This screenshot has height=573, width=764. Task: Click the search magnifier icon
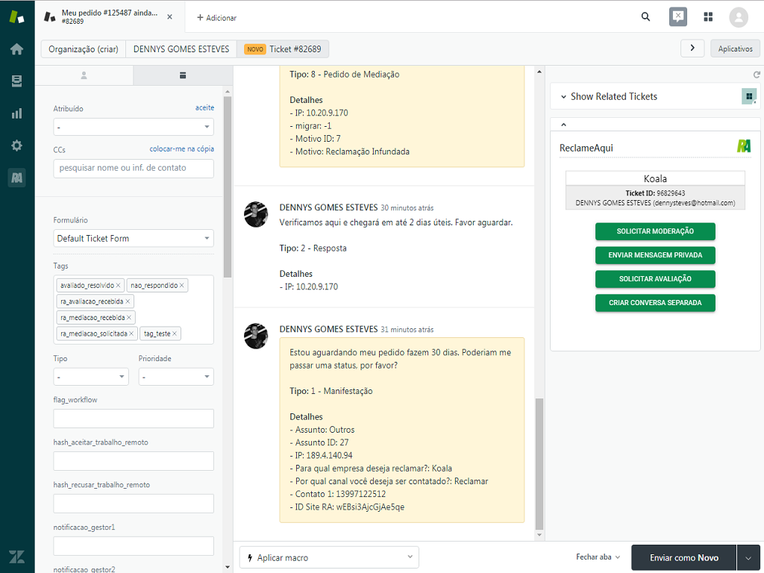(x=646, y=17)
